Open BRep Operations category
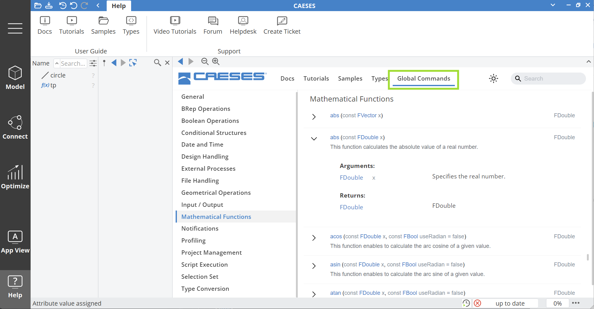594x309 pixels. pos(206,109)
